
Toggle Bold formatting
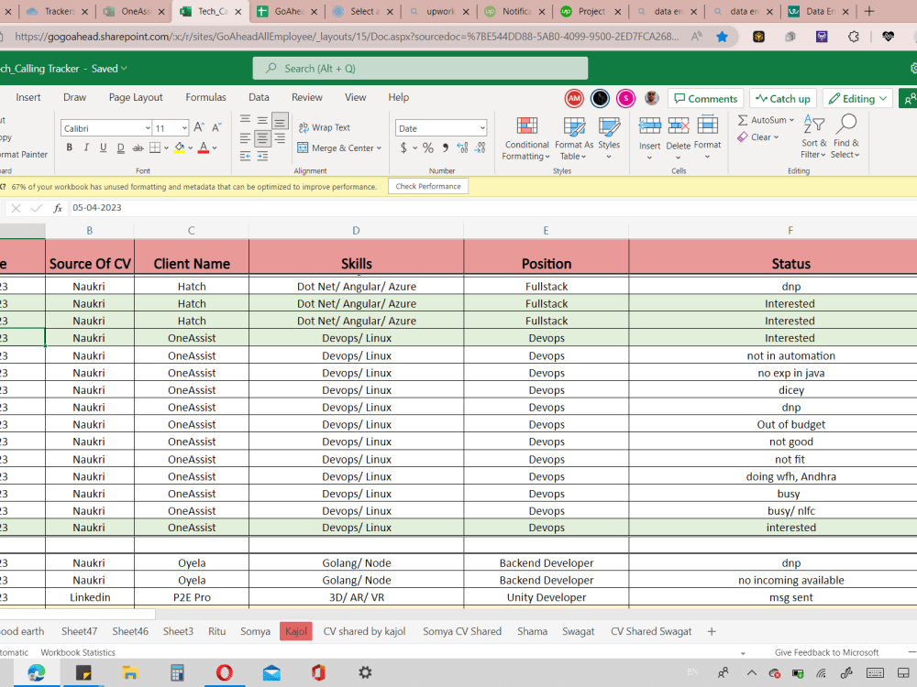click(x=69, y=147)
